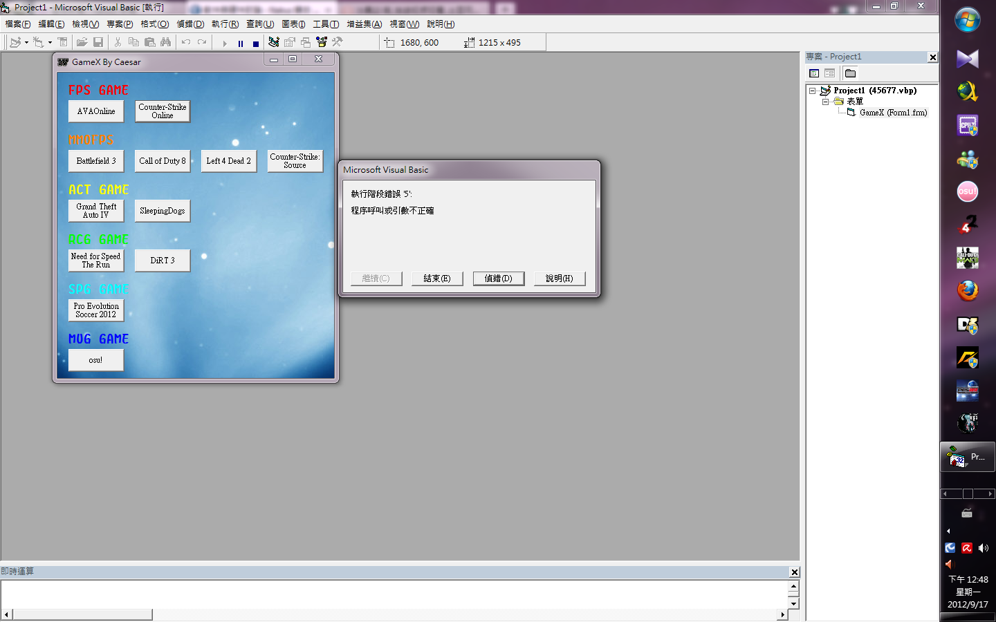Click the AVAOnline button in GameX
Screen dimensions: 996x622
click(x=96, y=111)
